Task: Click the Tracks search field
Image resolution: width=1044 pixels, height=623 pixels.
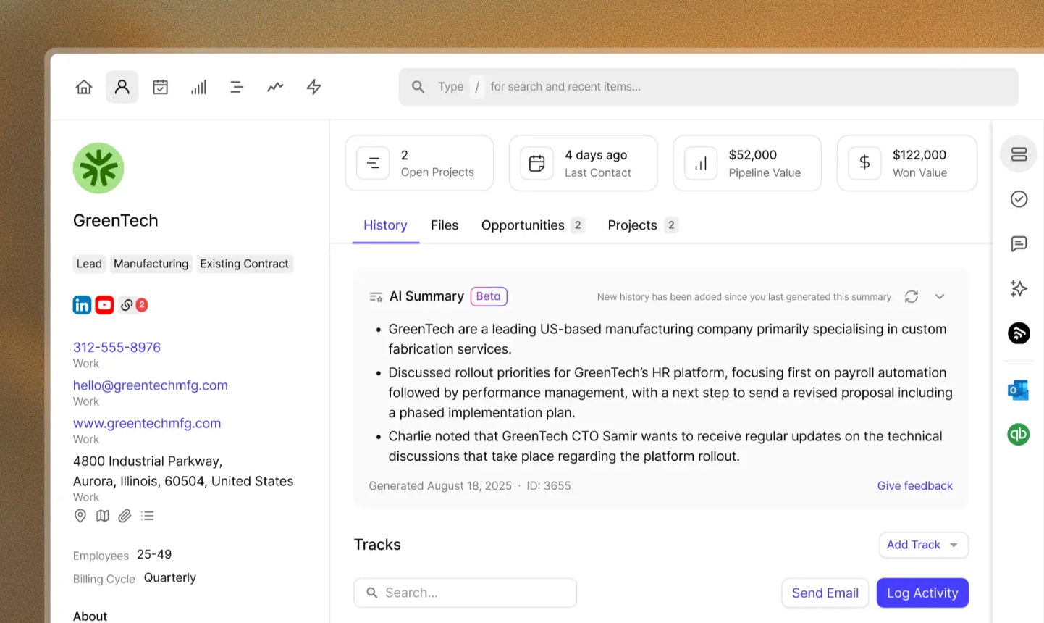Action: [x=466, y=593]
